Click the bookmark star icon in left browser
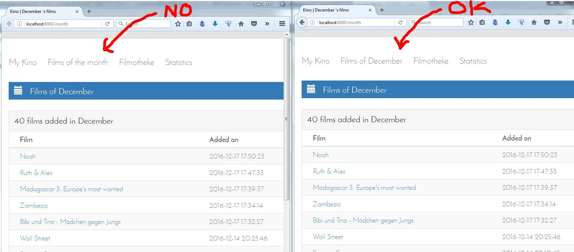The image size is (574, 252). [x=178, y=24]
